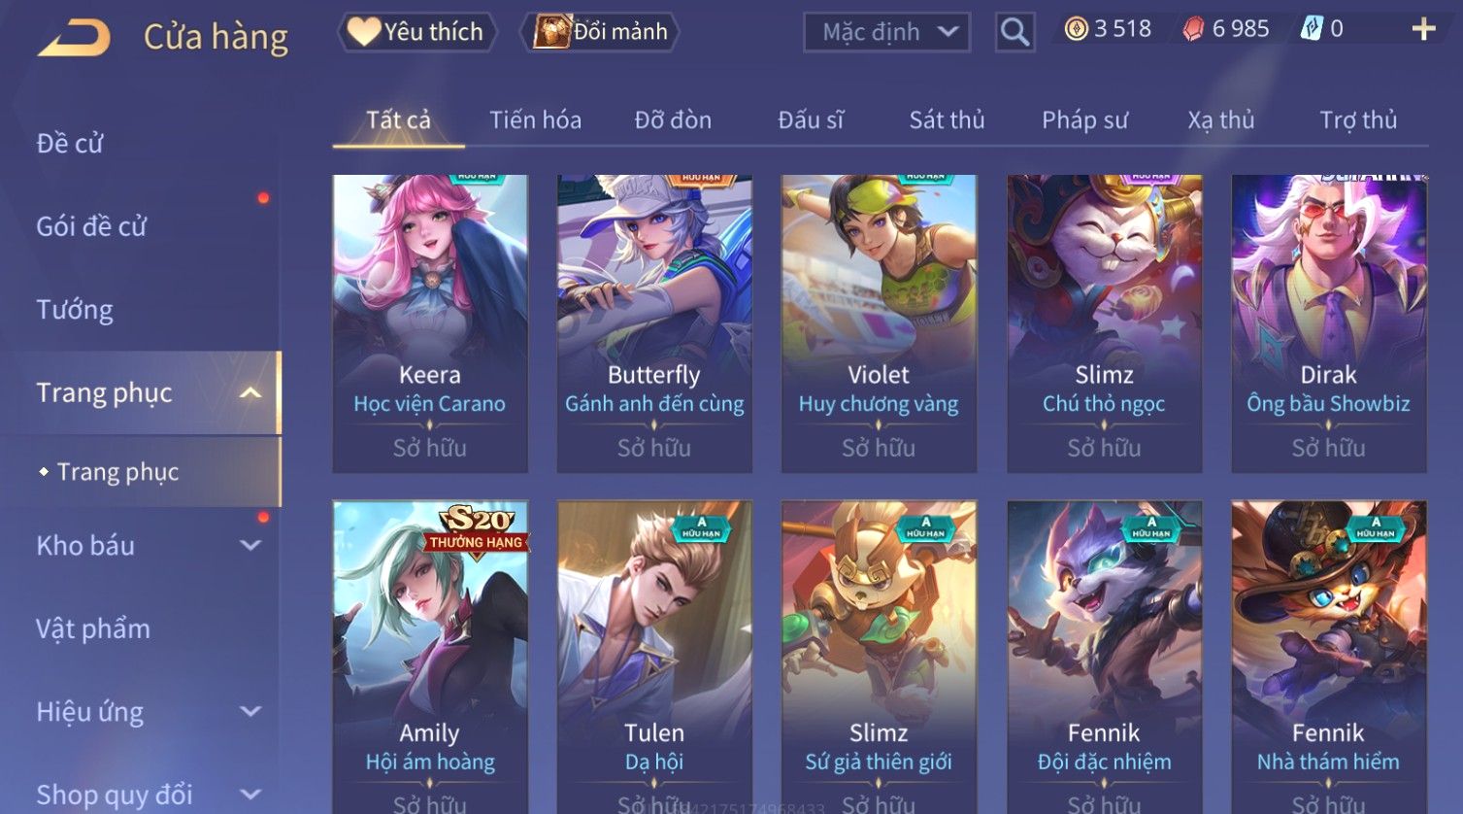Tap the red gem currency icon
1463x814 pixels.
click(1193, 29)
